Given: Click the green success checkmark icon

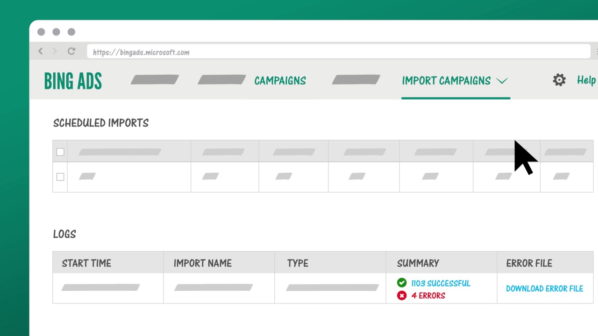Looking at the screenshot, I should click(401, 283).
